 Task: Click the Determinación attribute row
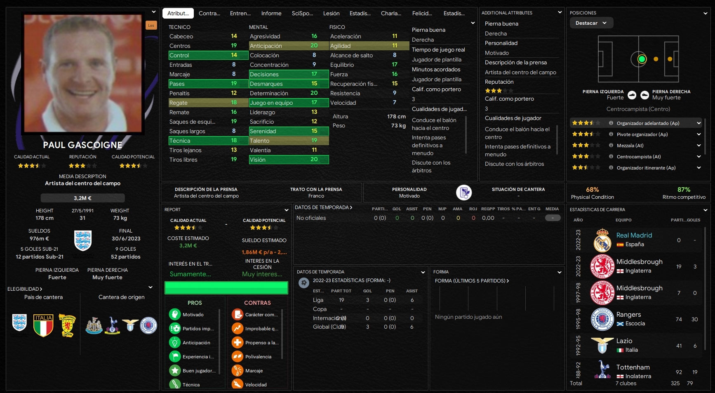tap(289, 93)
